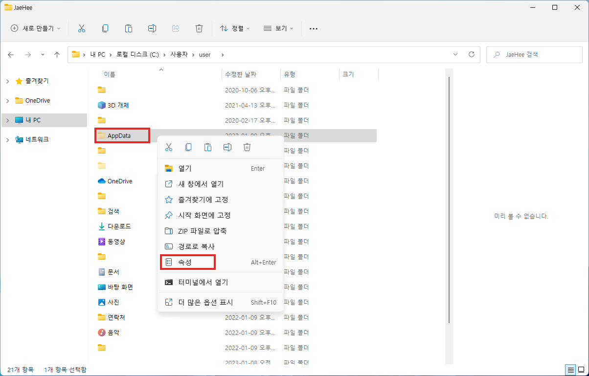The height and width of the screenshot is (376, 589).
Task: Choose 더 많은 옵션 표시 menu item
Action: [x=221, y=302]
